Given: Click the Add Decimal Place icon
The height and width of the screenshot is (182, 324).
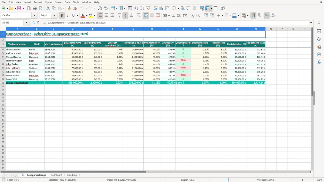Looking at the screenshot, I should pyautogui.click(x=192, y=16).
